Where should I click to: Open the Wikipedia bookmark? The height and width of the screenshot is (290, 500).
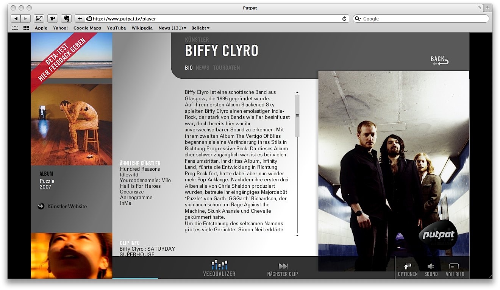pyautogui.click(x=142, y=28)
